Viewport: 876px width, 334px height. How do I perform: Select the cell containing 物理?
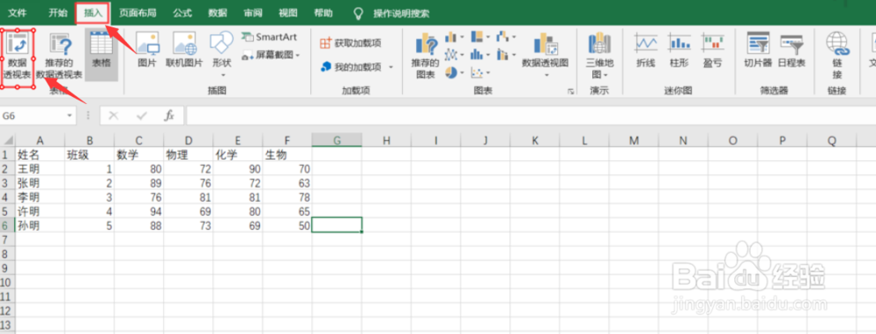click(188, 155)
